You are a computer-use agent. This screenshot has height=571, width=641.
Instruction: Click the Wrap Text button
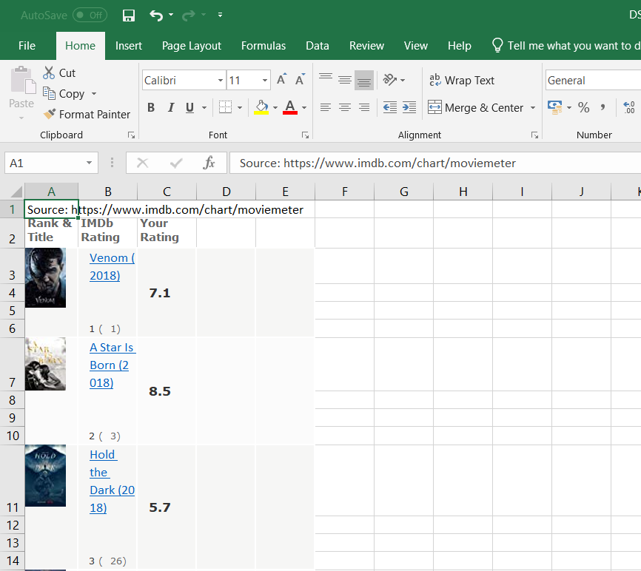(461, 81)
